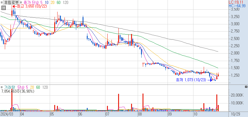
Task: Click the 1,250 price axis label
Action: click(235, 75)
